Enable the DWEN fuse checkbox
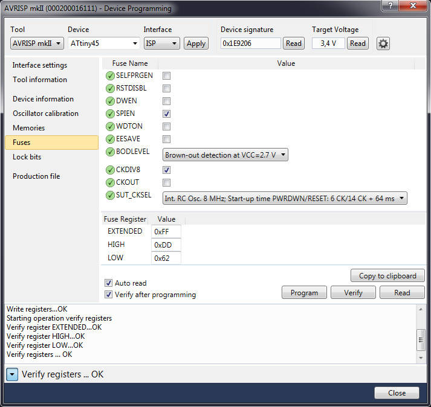The width and height of the screenshot is (431, 407). coord(166,101)
